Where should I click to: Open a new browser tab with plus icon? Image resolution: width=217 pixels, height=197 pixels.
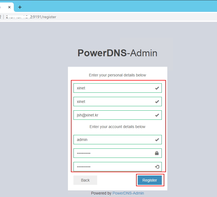20,7
